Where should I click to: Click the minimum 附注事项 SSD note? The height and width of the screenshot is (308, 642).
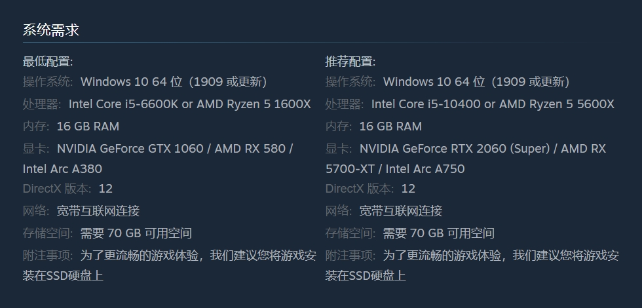pyautogui.click(x=169, y=256)
